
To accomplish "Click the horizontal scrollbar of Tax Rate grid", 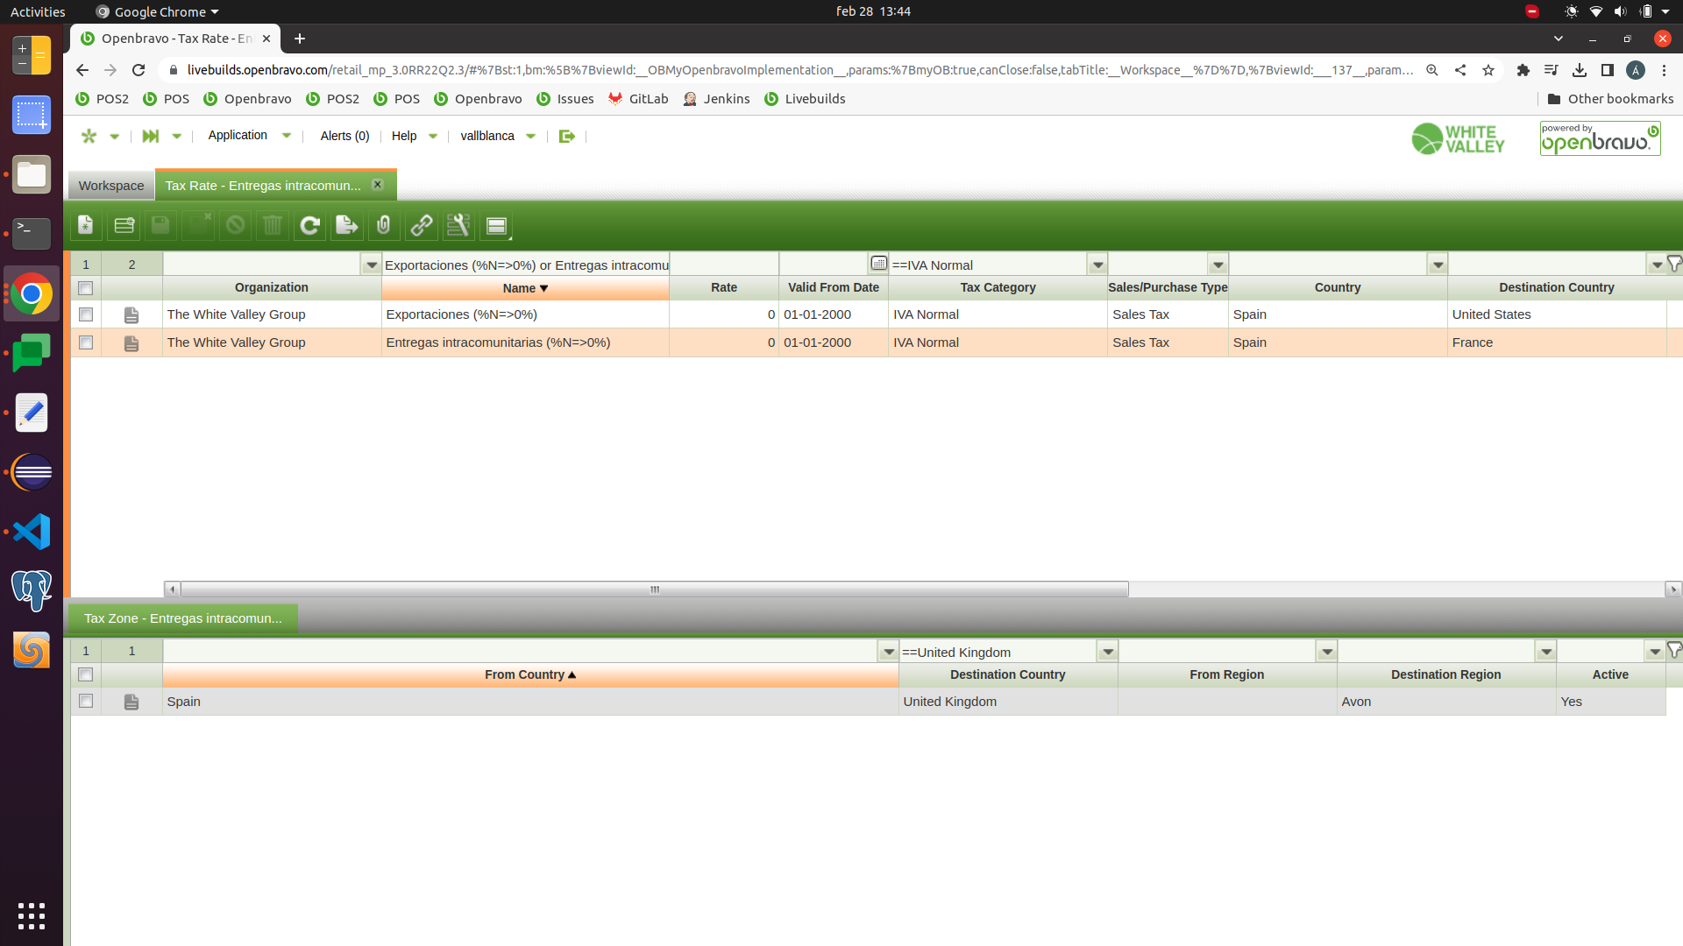I will point(654,589).
